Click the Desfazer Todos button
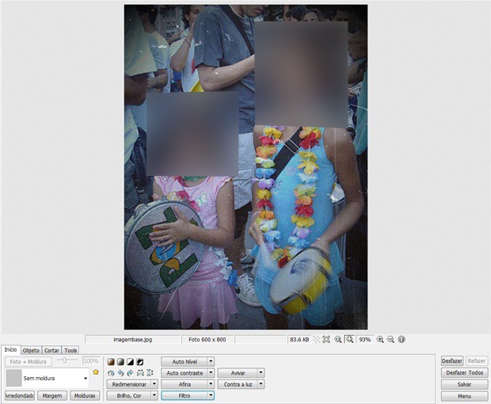 pos(464,372)
